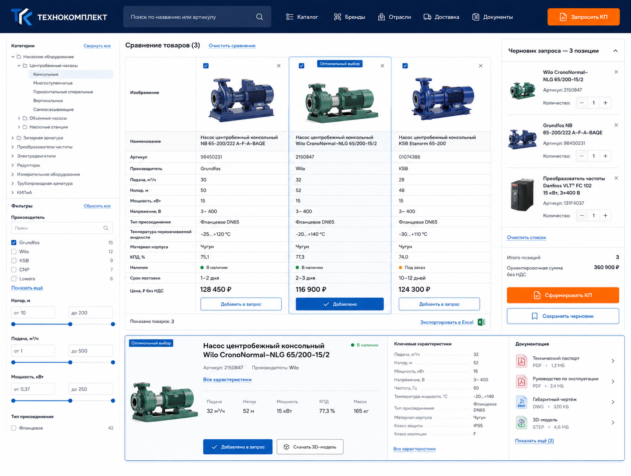Image resolution: width=631 pixels, height=476 pixels.
Task: Check the Фланцевое connection type filter
Action: point(14,428)
